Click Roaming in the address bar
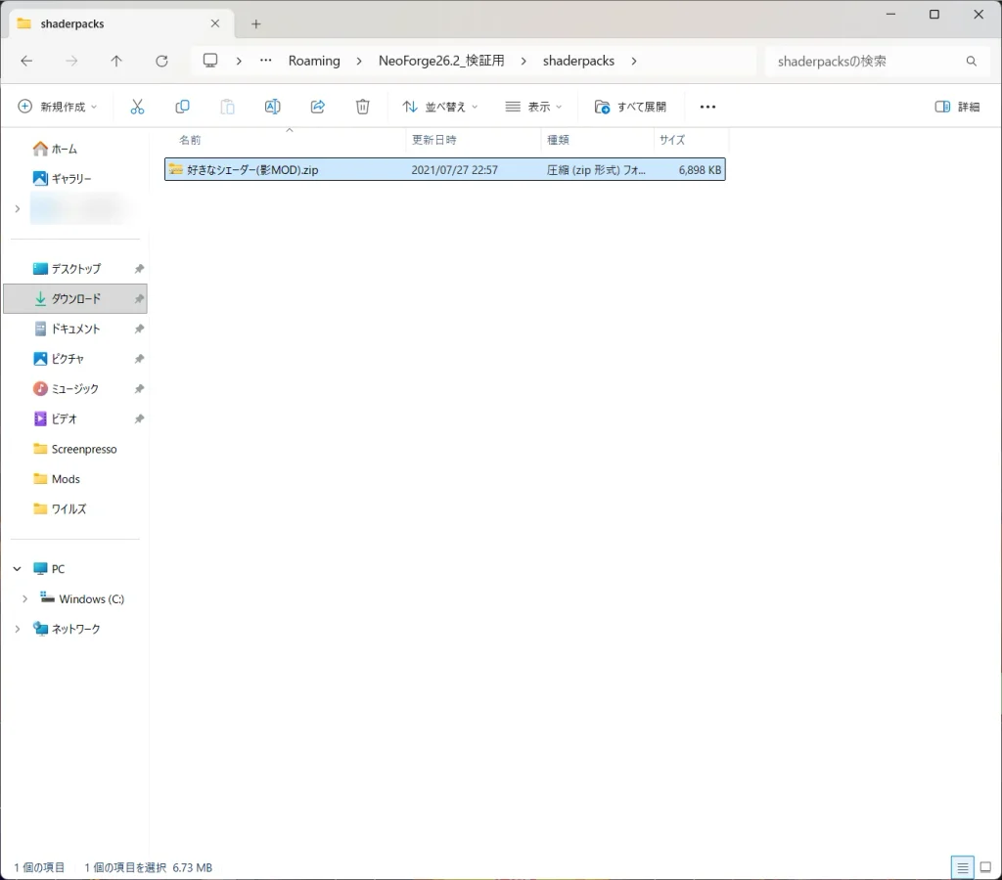 pyautogui.click(x=314, y=61)
